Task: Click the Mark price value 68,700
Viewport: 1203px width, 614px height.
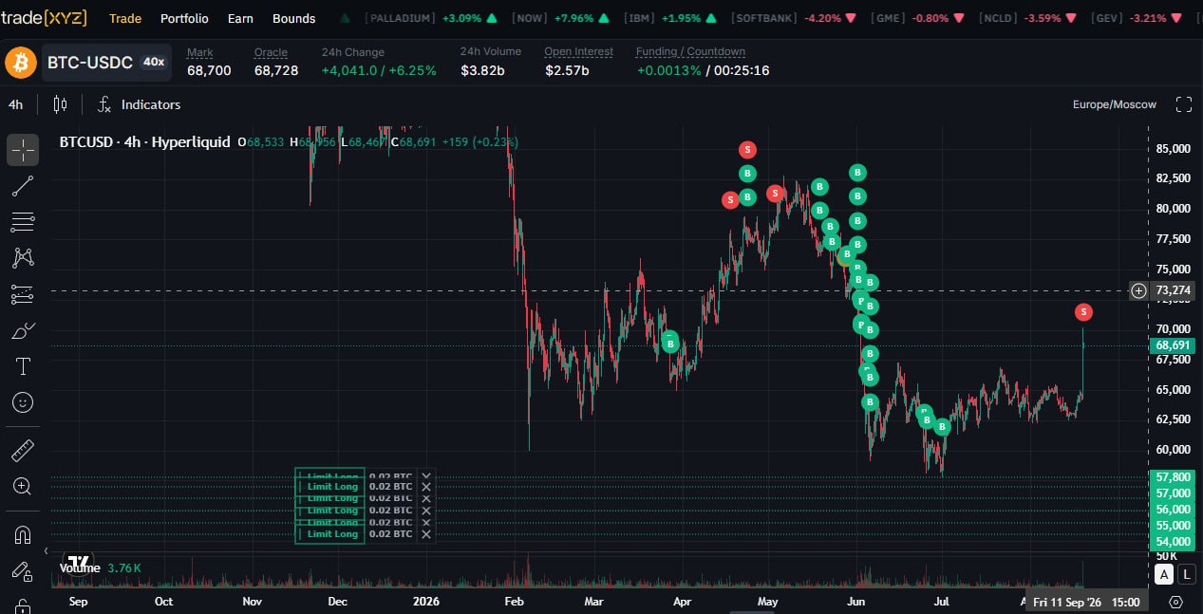Action: [209, 70]
